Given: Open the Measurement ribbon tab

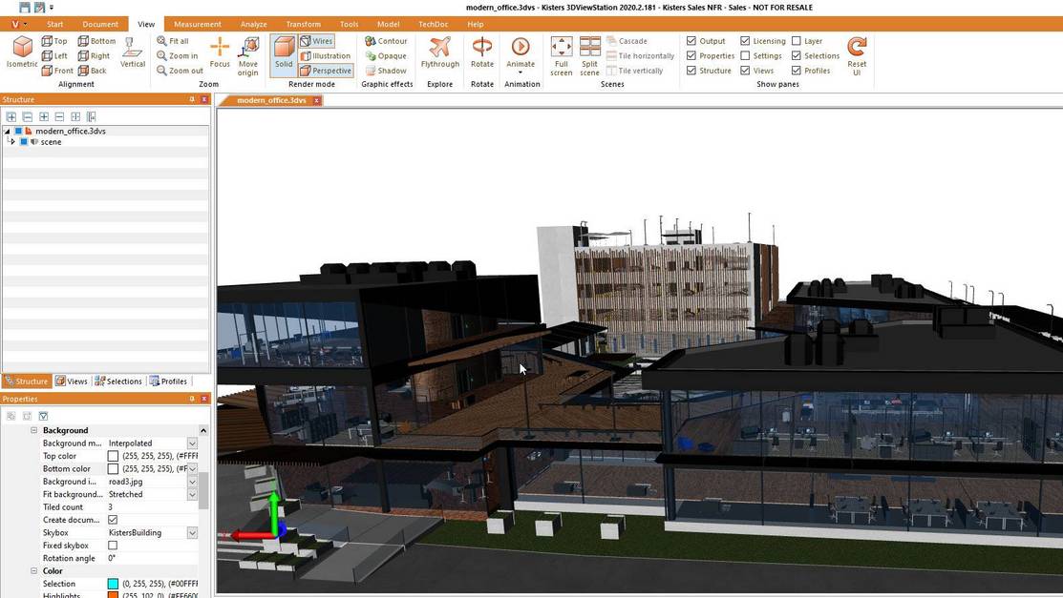Looking at the screenshot, I should point(198,24).
